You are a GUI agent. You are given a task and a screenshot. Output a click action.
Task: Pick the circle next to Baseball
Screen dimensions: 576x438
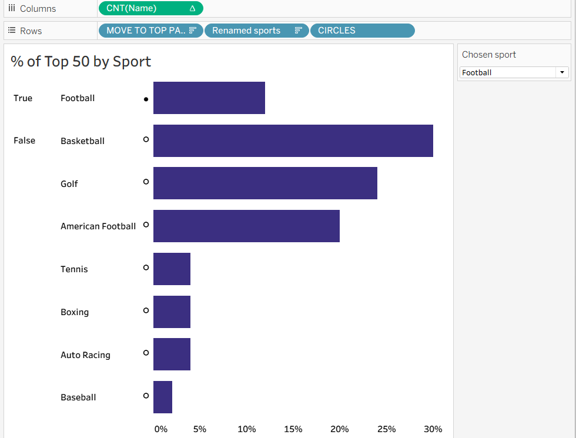[146, 396]
